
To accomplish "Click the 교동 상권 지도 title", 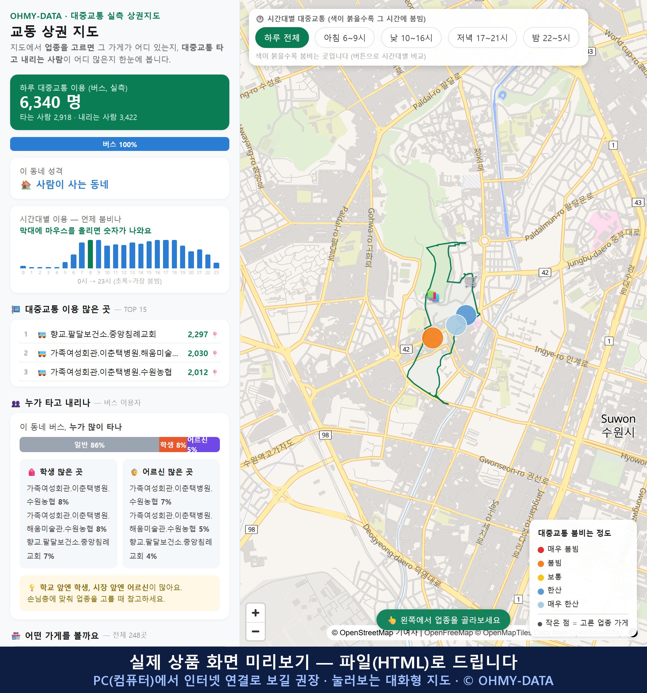I will [54, 31].
